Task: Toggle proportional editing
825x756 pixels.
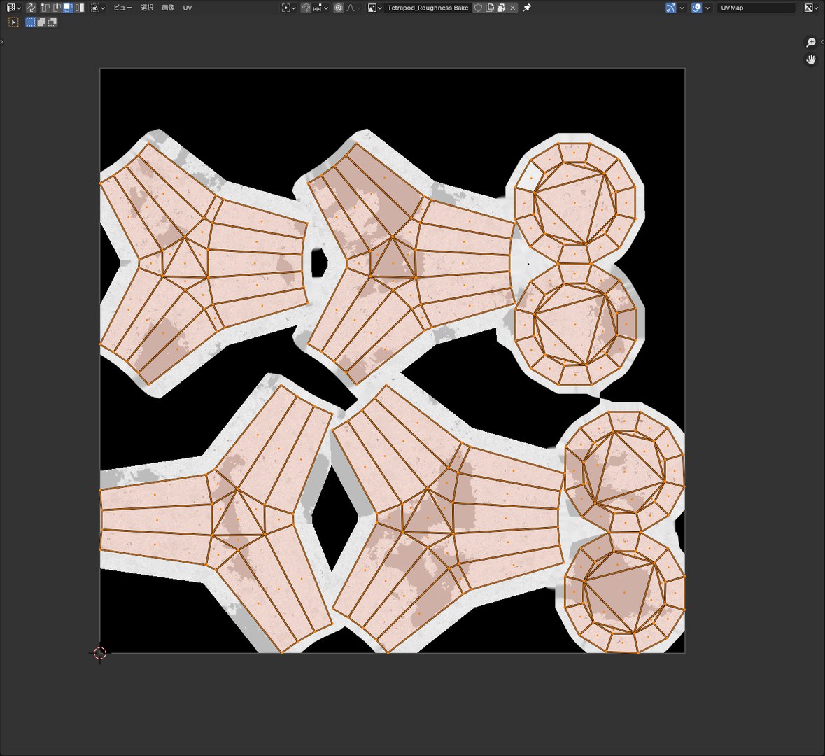Action: pyautogui.click(x=338, y=8)
